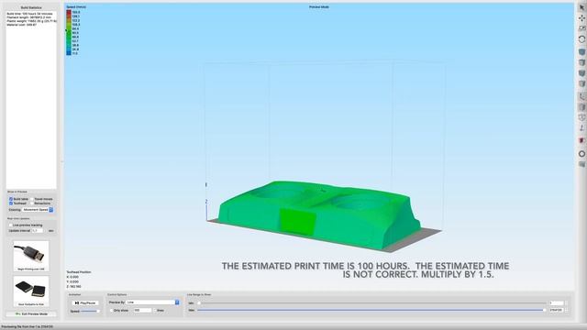This screenshot has width=587, height=330.
Task: Click the Max line field stepper arrows
Action: pyautogui.click(x=566, y=310)
